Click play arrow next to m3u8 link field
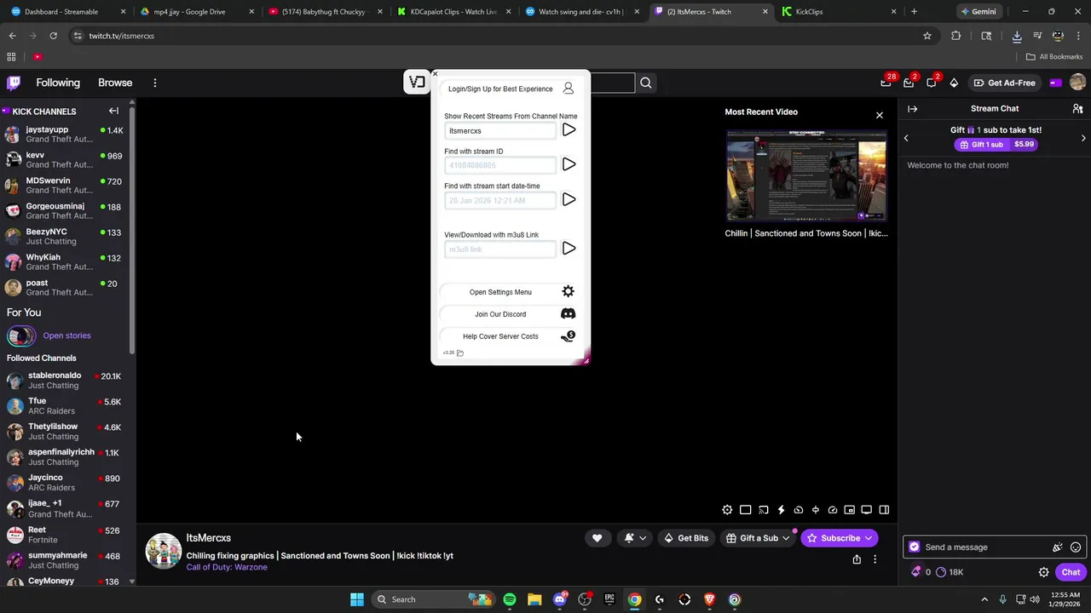The image size is (1091, 613). click(569, 249)
